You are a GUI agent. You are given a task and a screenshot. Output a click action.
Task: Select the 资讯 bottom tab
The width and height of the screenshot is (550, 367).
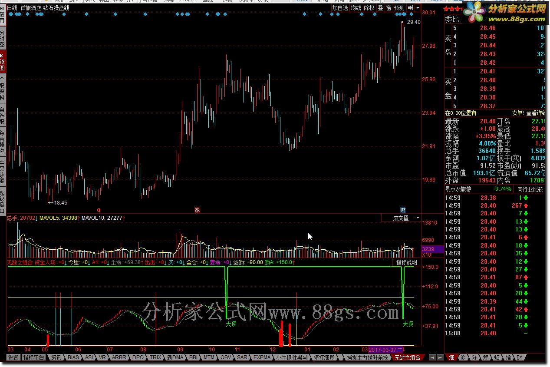coord(56,357)
